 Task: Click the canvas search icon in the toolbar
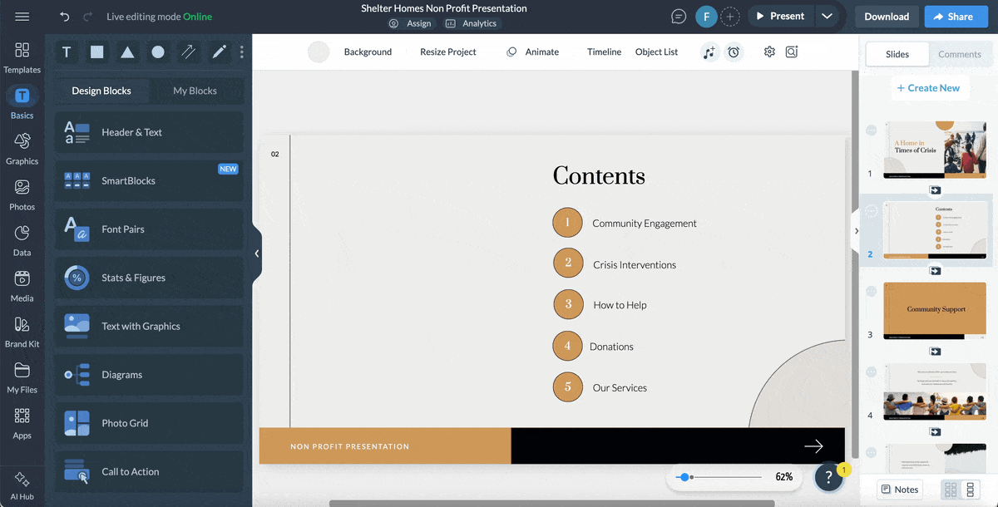tap(792, 52)
